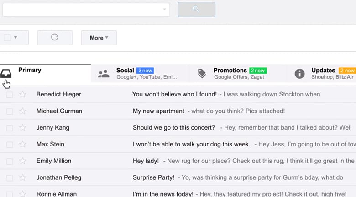Tick the Emily Million message checkbox
Image resolution: width=356 pixels, height=197 pixels.
pyautogui.click(x=10, y=161)
